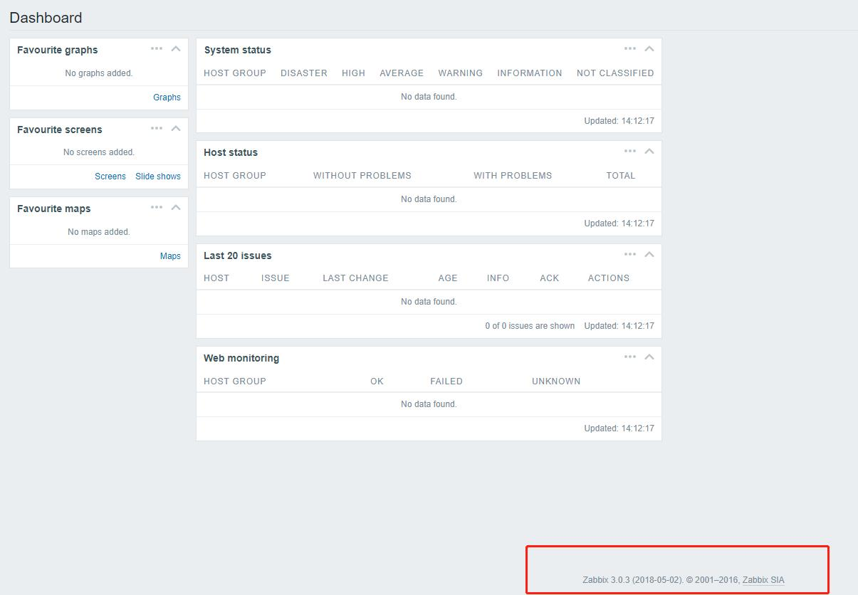Open the Favourite screens three-dots menu

(157, 129)
